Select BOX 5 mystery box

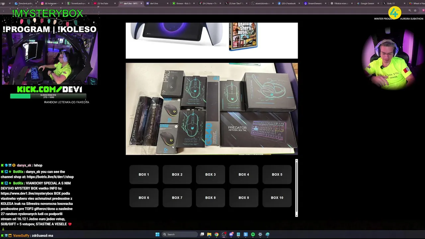[x=277, y=175]
